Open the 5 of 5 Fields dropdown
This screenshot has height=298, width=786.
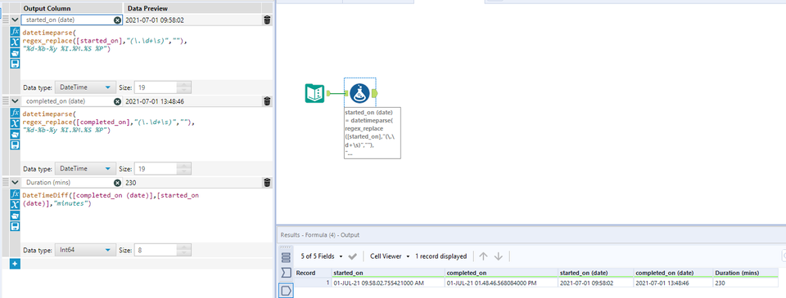[x=321, y=256]
